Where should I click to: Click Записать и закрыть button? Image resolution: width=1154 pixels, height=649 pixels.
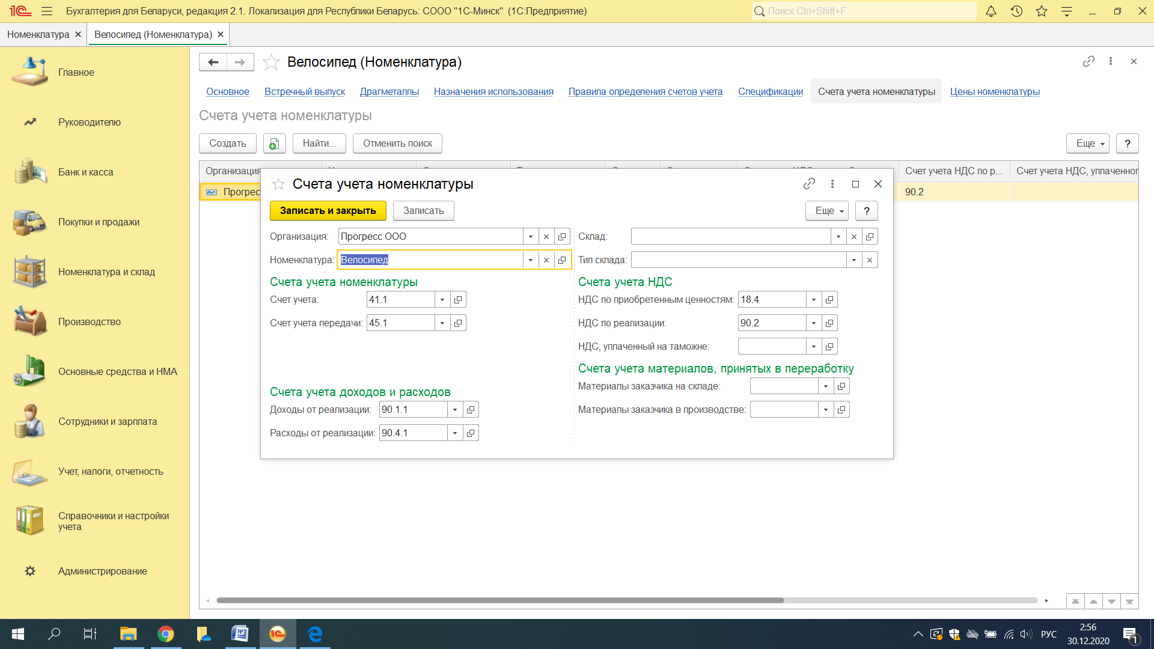point(328,210)
